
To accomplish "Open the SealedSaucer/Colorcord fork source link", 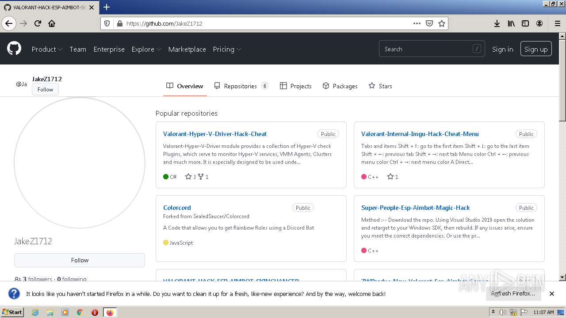I will point(221,216).
